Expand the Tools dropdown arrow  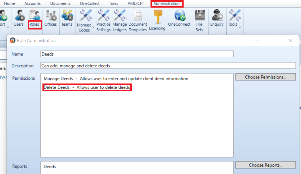coord(240,27)
